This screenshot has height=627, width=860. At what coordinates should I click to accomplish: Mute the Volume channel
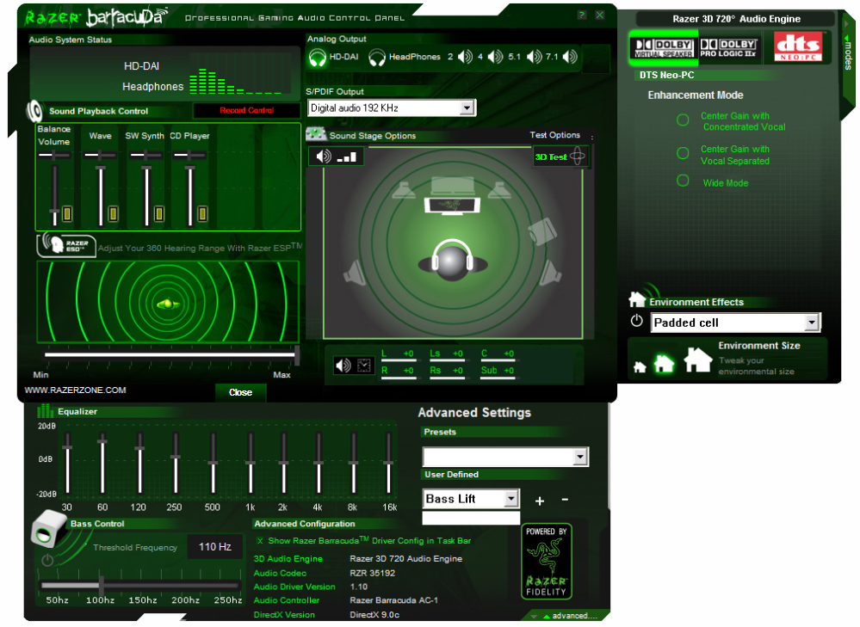(67, 213)
